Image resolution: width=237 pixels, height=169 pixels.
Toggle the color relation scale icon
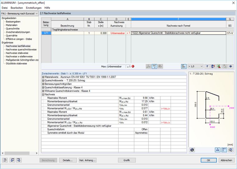[184, 66]
